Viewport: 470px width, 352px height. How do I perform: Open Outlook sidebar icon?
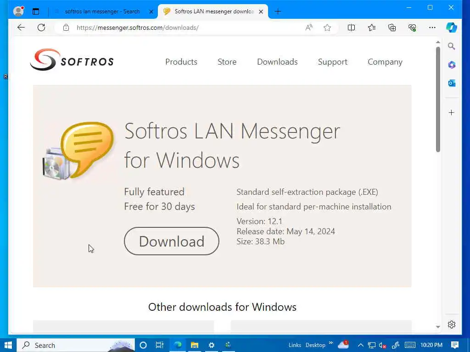pyautogui.click(x=452, y=83)
